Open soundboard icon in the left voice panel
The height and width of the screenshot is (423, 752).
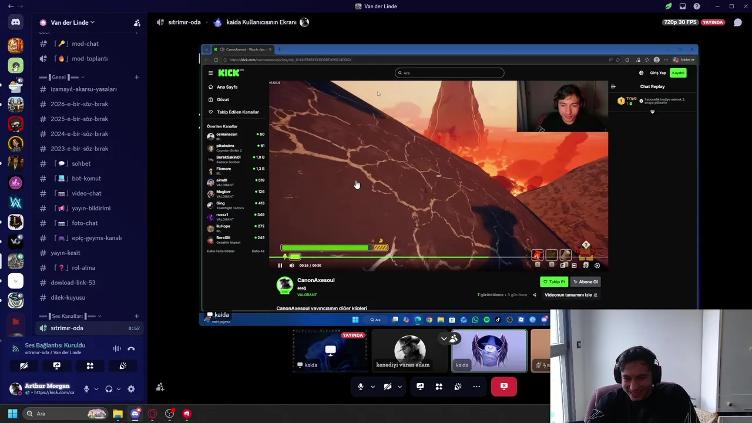[123, 365]
